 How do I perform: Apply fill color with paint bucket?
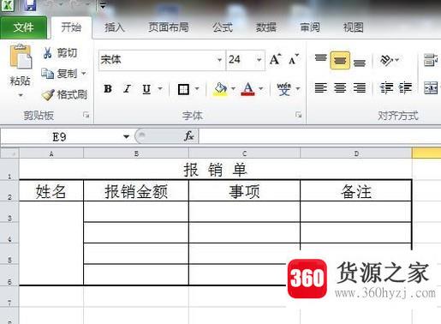click(x=220, y=89)
